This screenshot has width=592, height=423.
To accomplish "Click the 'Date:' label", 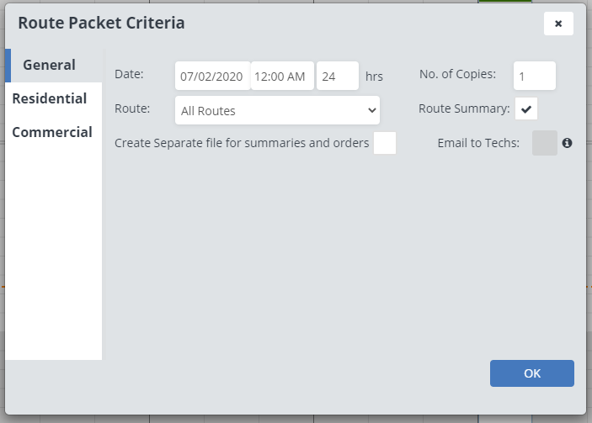I will point(130,74).
